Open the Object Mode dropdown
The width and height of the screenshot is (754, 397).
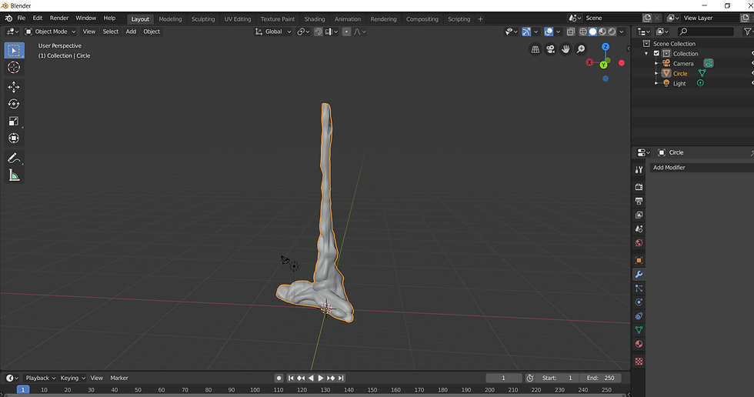[50, 32]
